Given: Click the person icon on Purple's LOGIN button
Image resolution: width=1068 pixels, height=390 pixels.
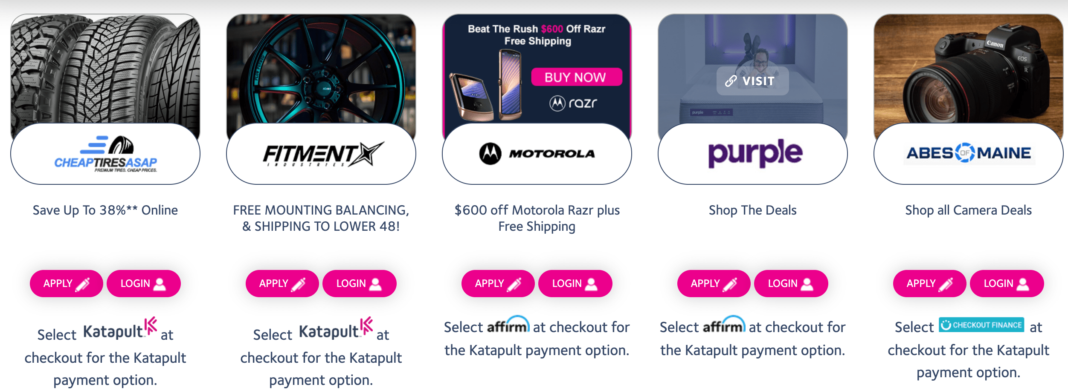Looking at the screenshot, I should (807, 283).
